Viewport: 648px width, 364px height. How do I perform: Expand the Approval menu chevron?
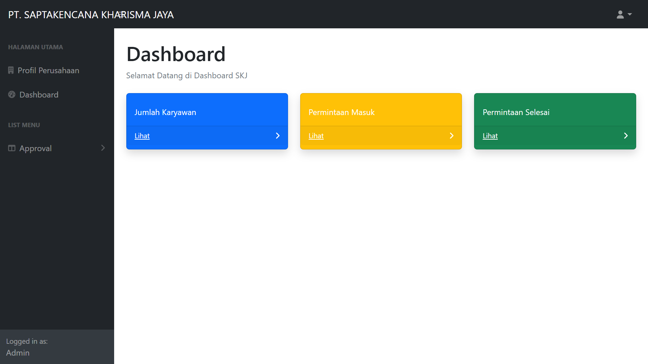(103, 148)
